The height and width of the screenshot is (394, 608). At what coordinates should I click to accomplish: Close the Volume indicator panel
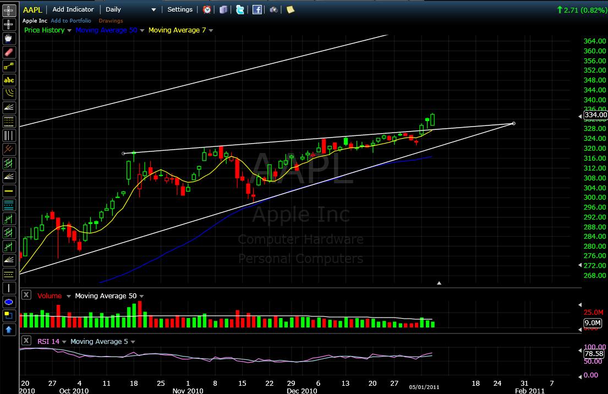26,295
